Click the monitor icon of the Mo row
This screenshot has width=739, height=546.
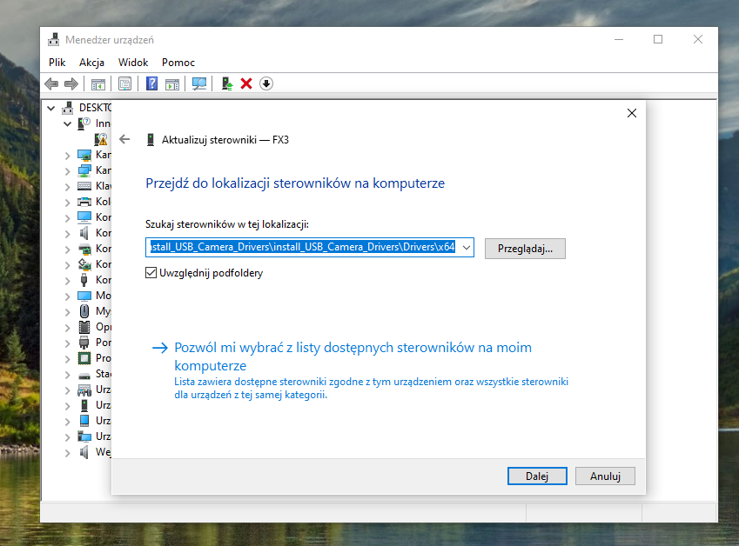pos(84,296)
